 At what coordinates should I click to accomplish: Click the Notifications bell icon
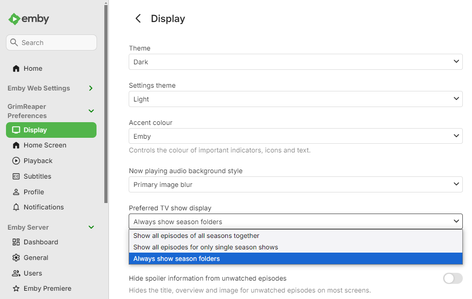(x=16, y=207)
